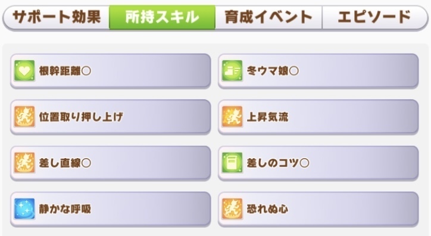Tap the orange runner icon beside 恐れぬ心

[x=232, y=209]
